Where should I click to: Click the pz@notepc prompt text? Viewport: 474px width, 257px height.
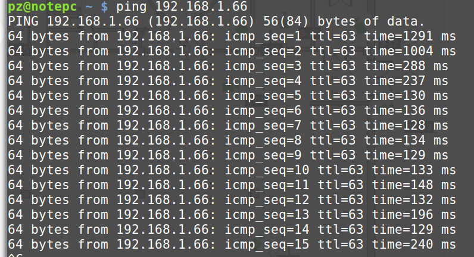(x=42, y=7)
